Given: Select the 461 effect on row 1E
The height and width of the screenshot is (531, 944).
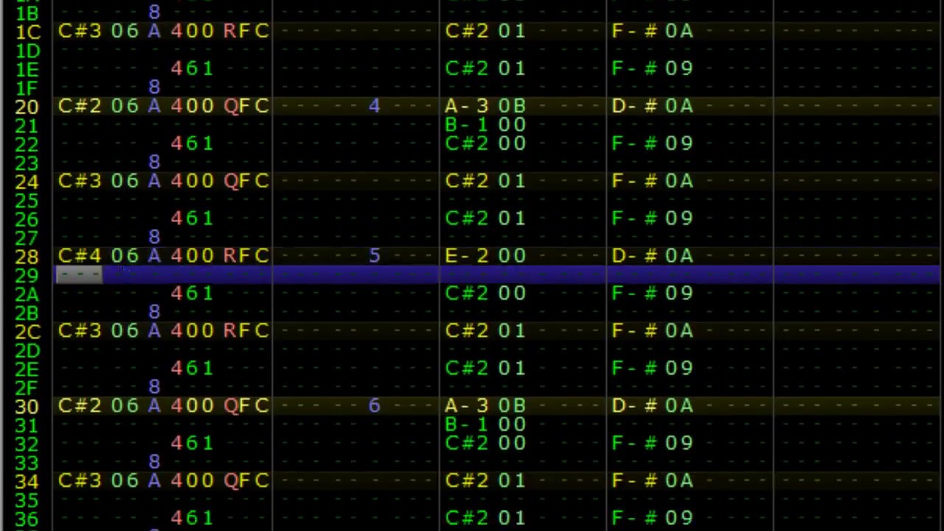Looking at the screenshot, I should 192,69.
